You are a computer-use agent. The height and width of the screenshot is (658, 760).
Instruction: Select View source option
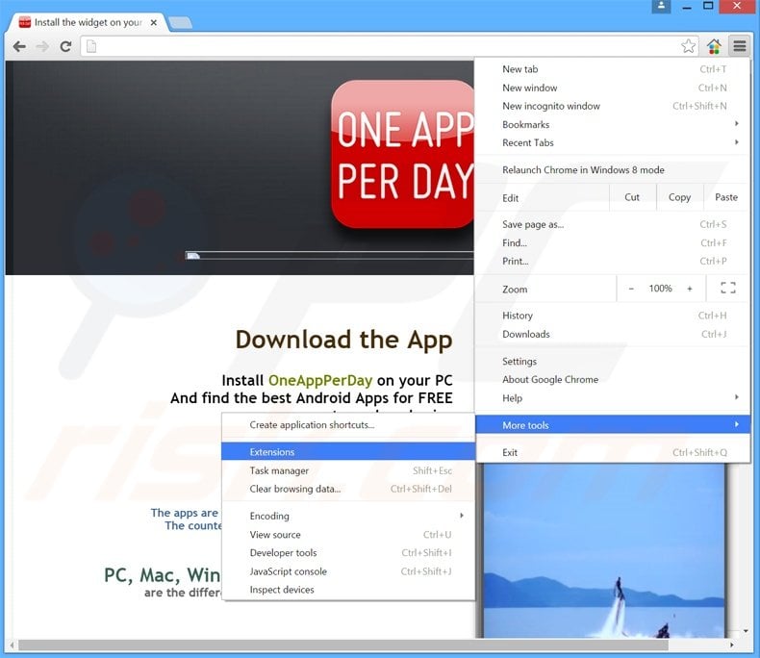pyautogui.click(x=348, y=535)
